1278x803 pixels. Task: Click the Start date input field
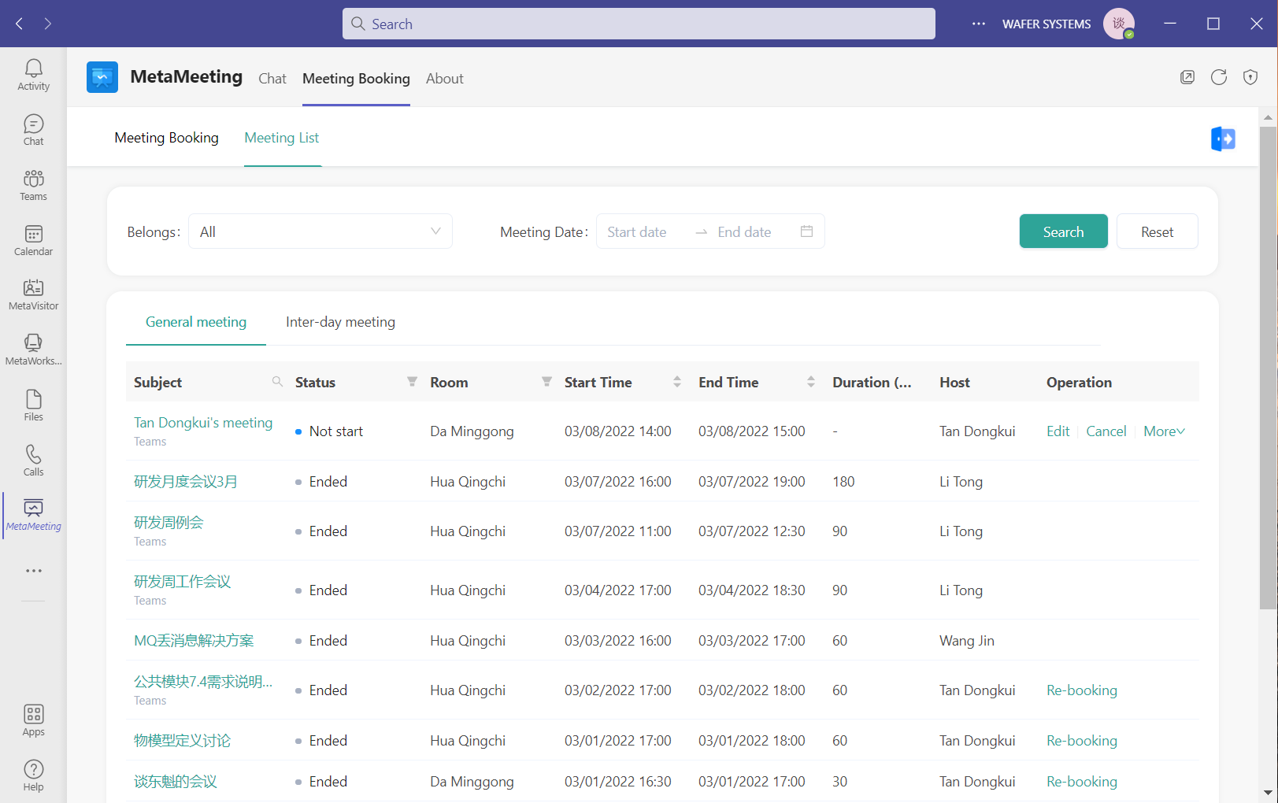[x=637, y=232]
